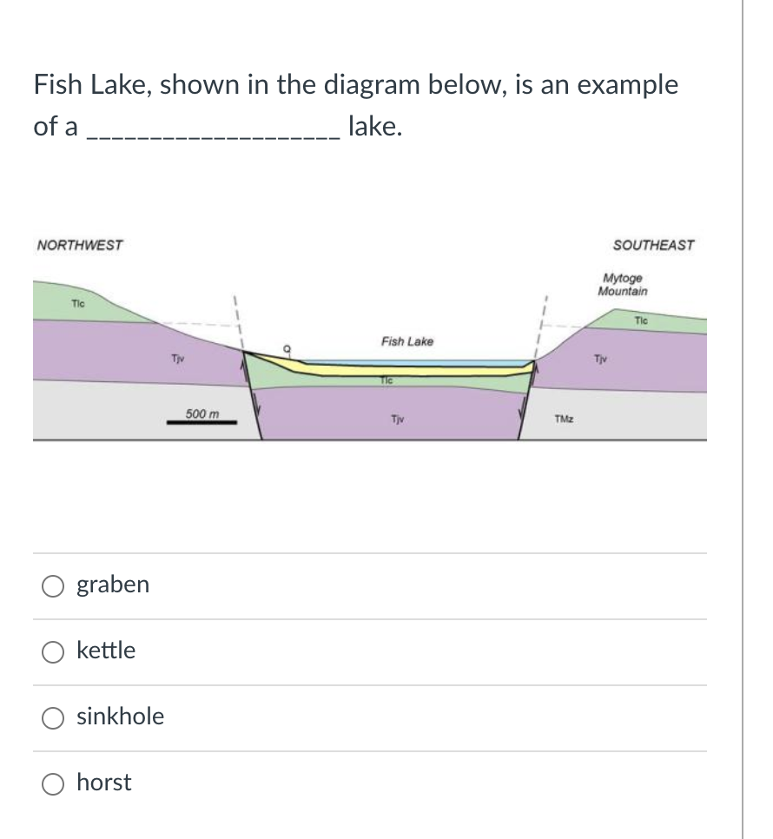Click the NORTHWEST label
The width and height of the screenshot is (773, 839).
79,245
